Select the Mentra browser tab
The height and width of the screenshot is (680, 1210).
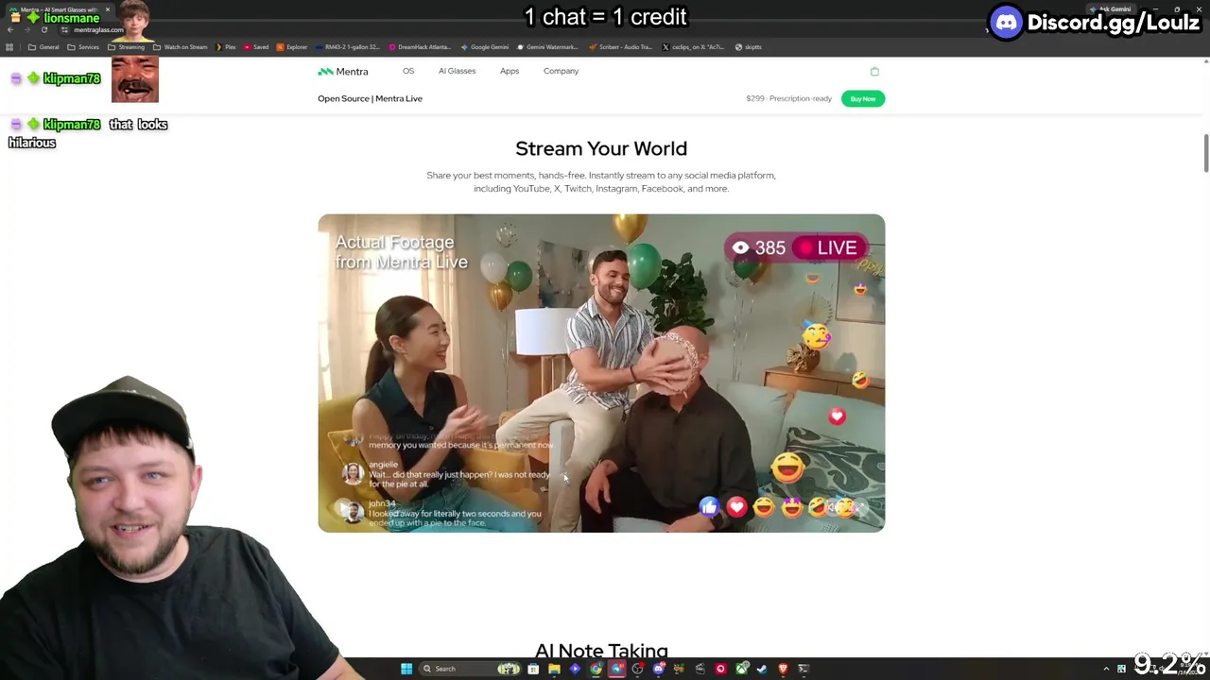point(62,9)
